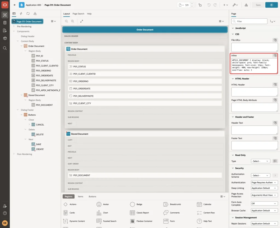Screen dimensions: 280x228
Task: Undo the last change
Action: pyautogui.click(x=209, y=5)
